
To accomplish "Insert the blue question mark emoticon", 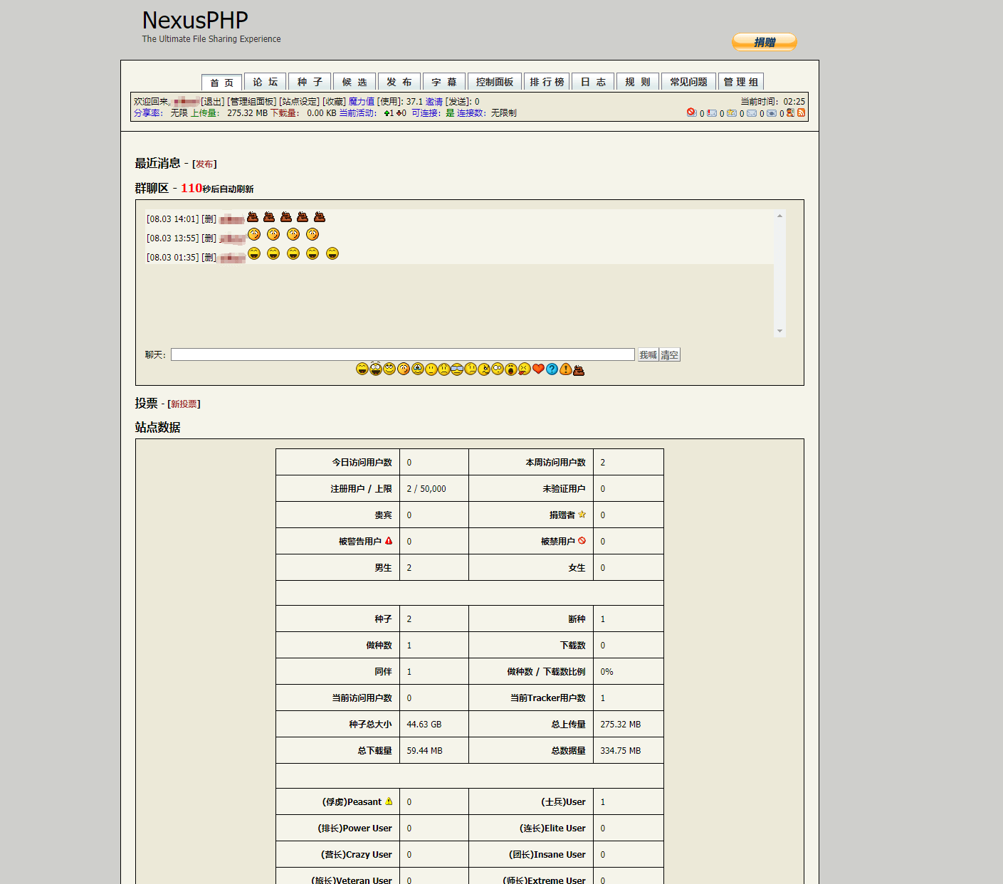I will [552, 369].
